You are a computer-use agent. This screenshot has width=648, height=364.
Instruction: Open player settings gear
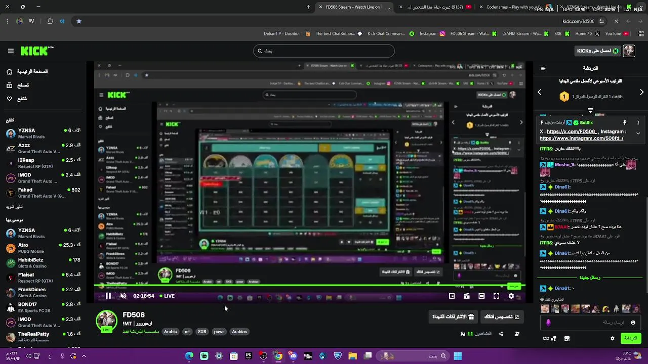coord(511,296)
